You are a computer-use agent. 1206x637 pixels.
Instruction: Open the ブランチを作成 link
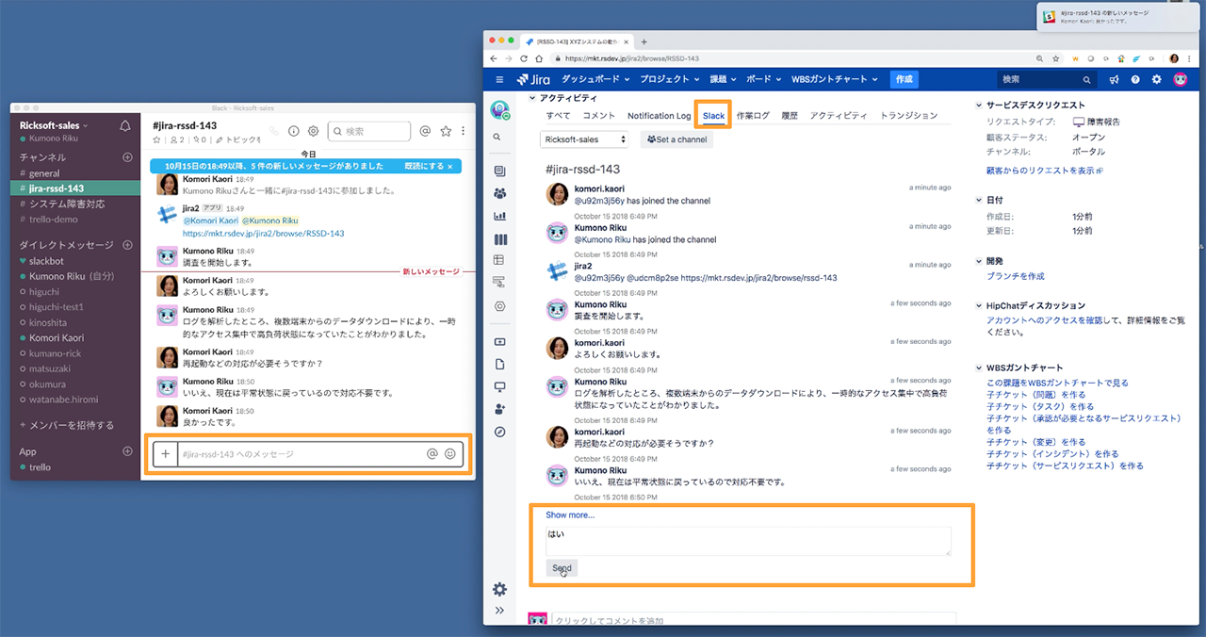tap(1016, 276)
